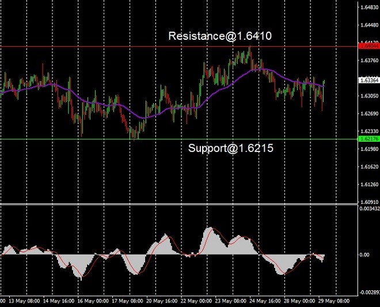380x307 pixels.
Task: Click the 20 May 16:00 time label
Action: pyautogui.click(x=162, y=301)
